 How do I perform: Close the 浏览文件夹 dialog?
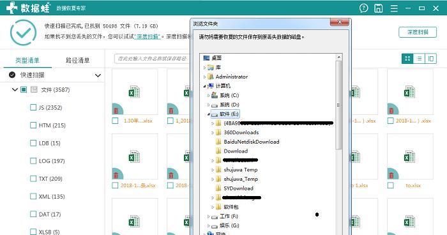coord(340,22)
